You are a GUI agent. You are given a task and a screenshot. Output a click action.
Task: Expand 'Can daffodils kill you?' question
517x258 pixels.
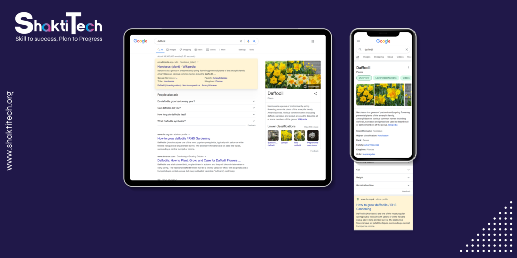[x=206, y=108]
